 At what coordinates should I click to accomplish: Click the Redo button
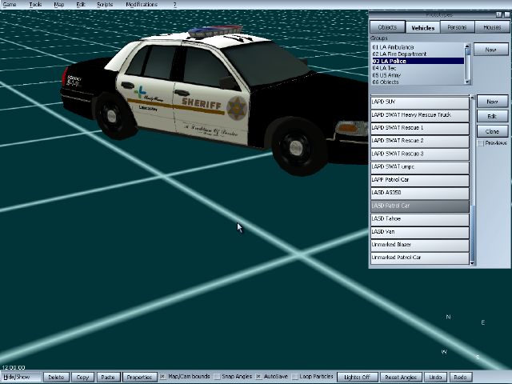(x=461, y=377)
